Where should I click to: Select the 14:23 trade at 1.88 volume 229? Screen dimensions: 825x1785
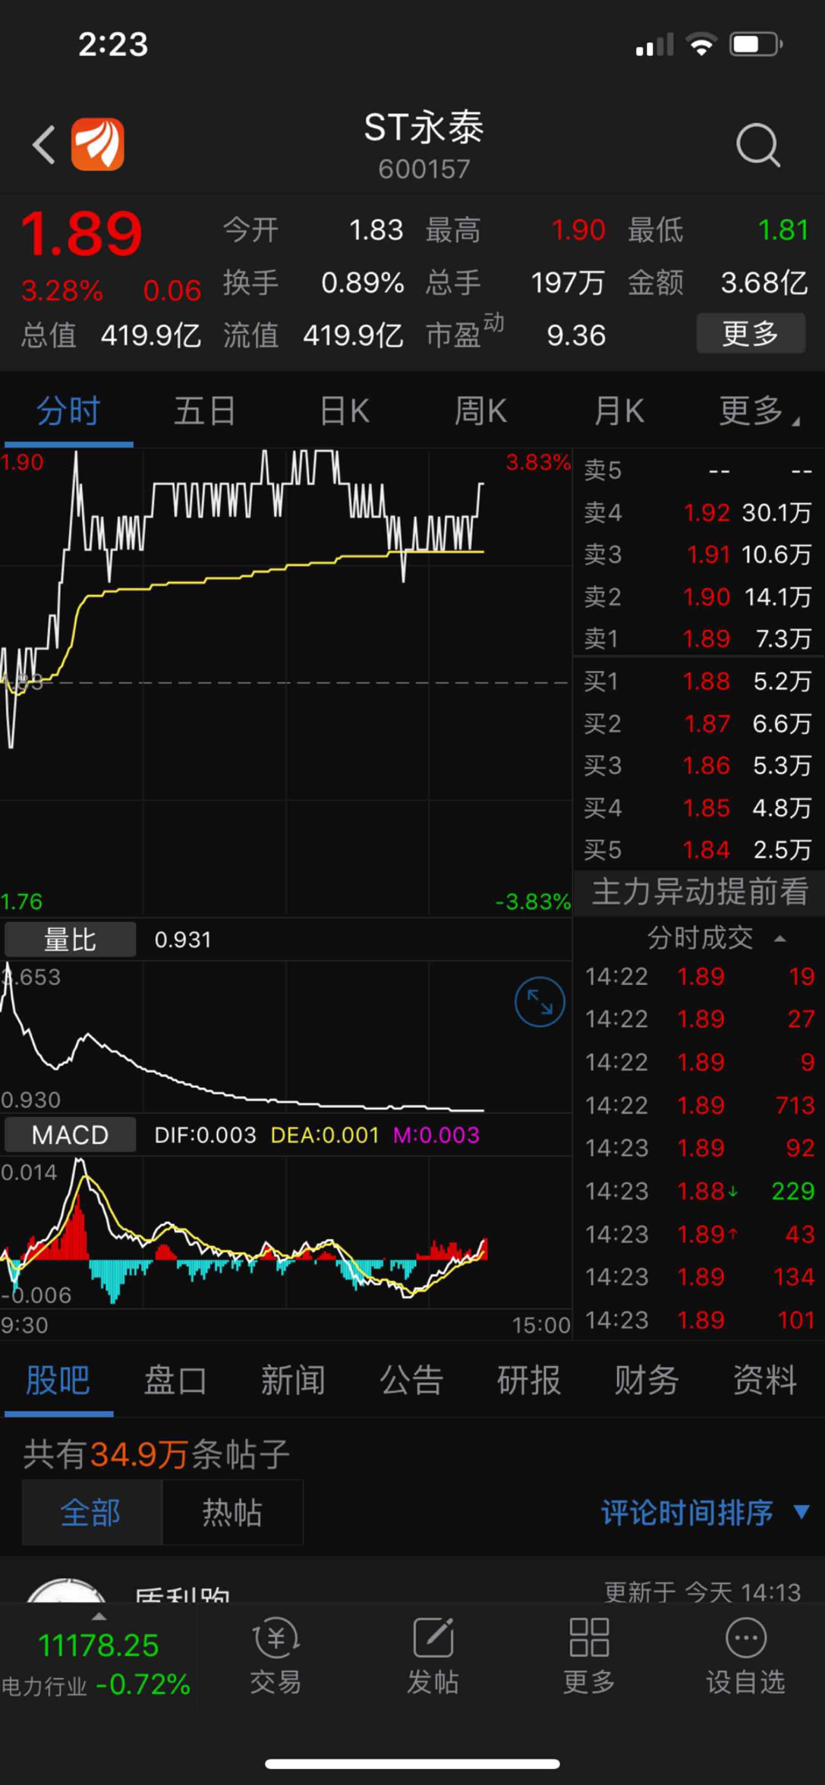[699, 1191]
